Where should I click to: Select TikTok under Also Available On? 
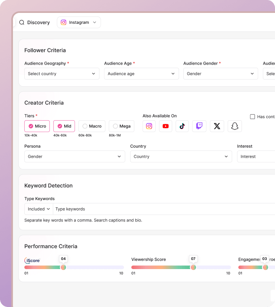(x=182, y=126)
